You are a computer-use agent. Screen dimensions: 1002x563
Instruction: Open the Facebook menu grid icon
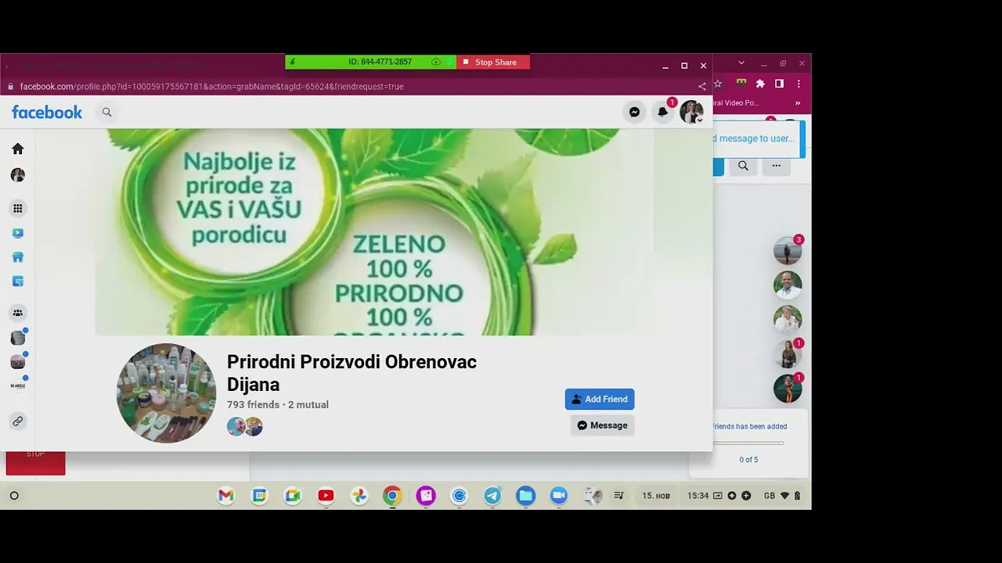(x=17, y=208)
